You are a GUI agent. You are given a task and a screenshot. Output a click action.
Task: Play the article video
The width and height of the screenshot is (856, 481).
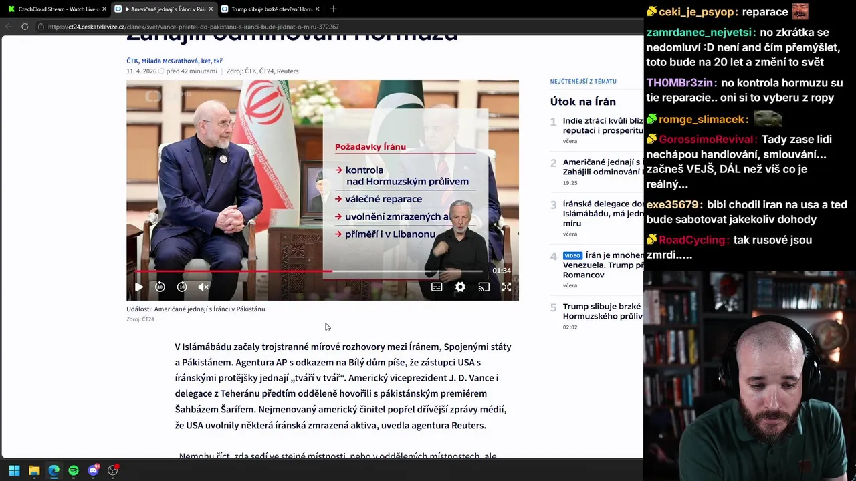138,287
